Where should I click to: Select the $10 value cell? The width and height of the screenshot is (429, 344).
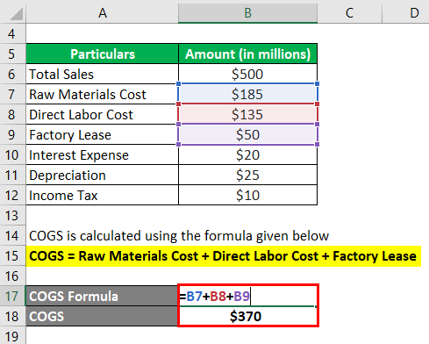(247, 195)
